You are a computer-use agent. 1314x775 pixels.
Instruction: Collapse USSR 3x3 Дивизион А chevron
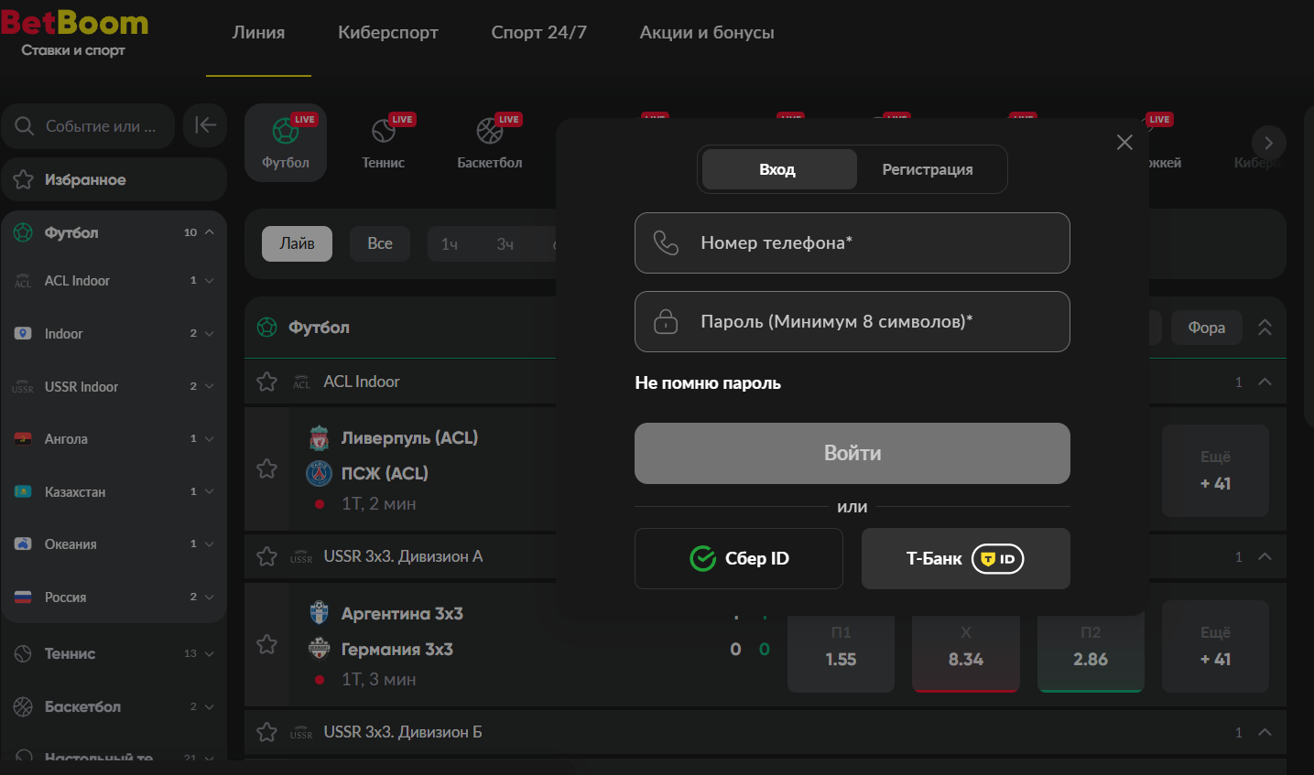pos(1265,556)
